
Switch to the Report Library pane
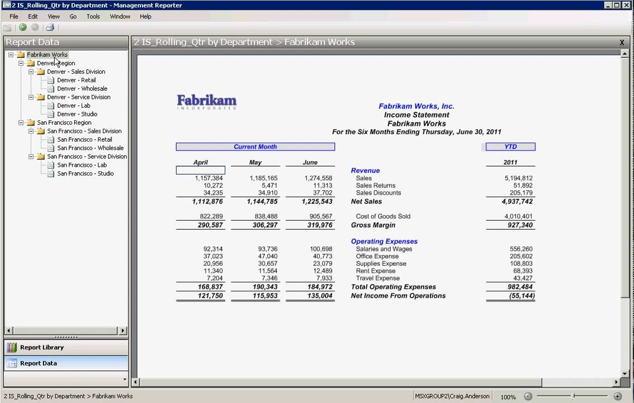pos(66,347)
